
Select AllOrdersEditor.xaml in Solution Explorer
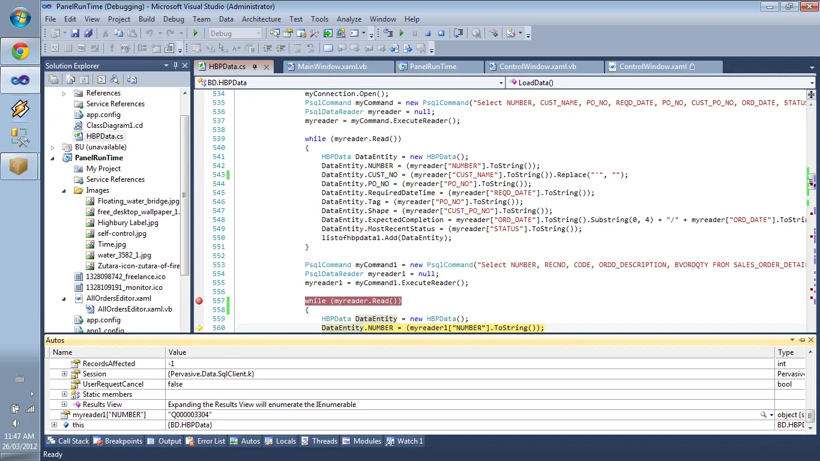tap(119, 298)
